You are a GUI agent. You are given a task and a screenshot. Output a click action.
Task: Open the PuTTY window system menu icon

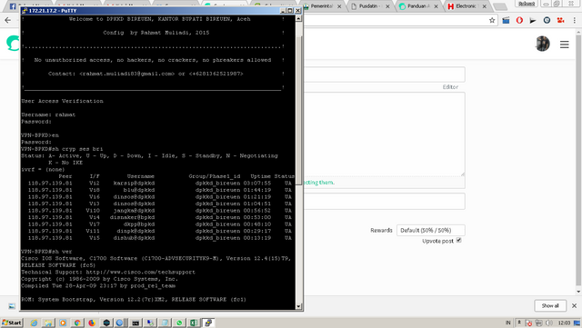(x=25, y=11)
